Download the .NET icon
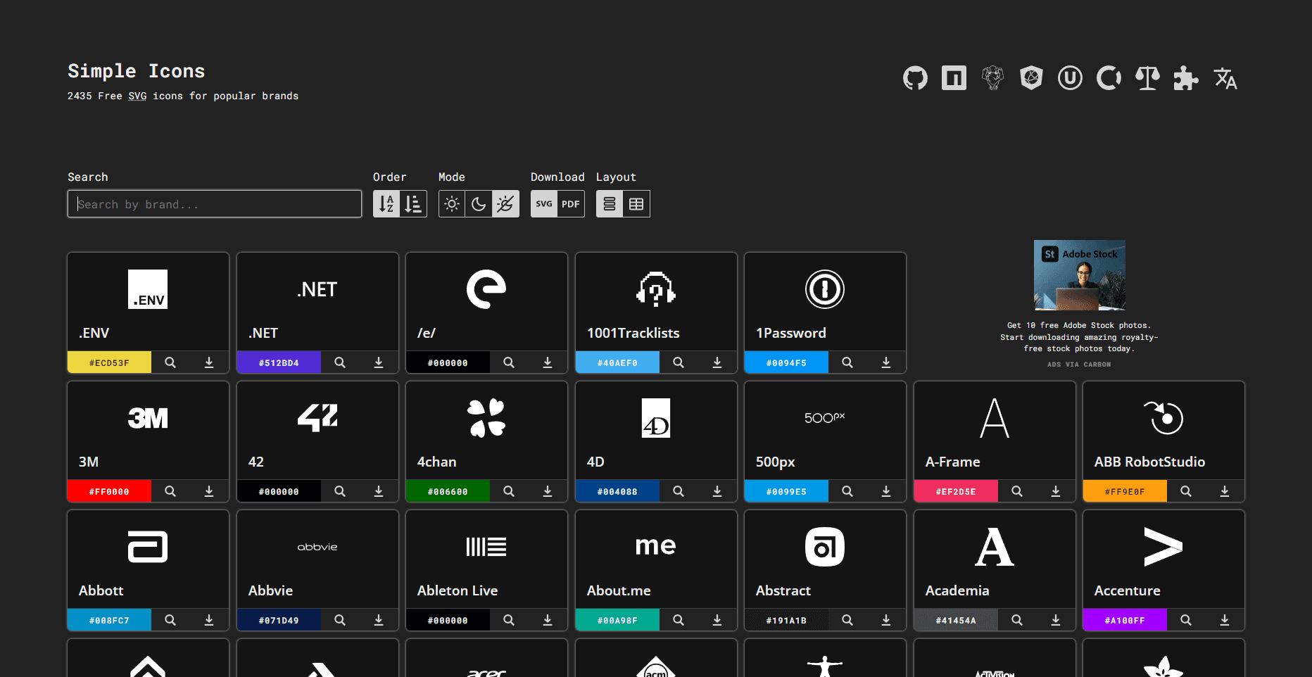Image resolution: width=1312 pixels, height=677 pixels. 379,362
